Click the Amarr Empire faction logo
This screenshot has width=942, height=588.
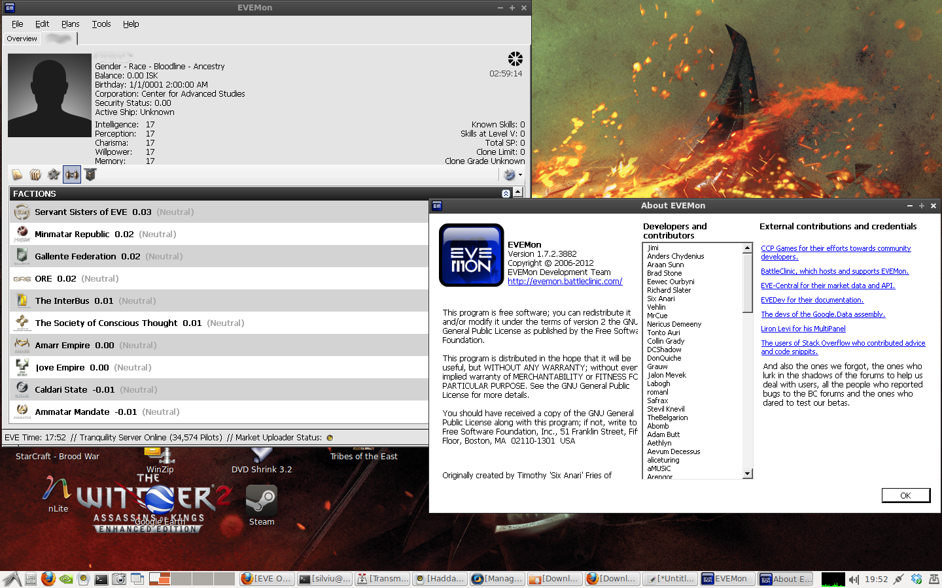[x=22, y=345]
